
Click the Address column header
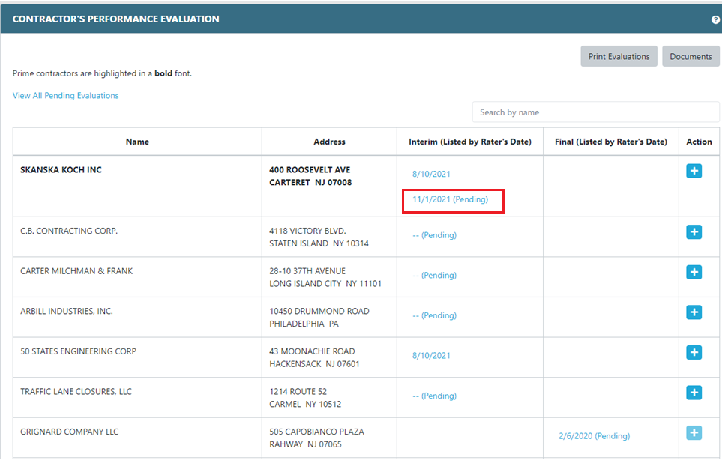(329, 142)
